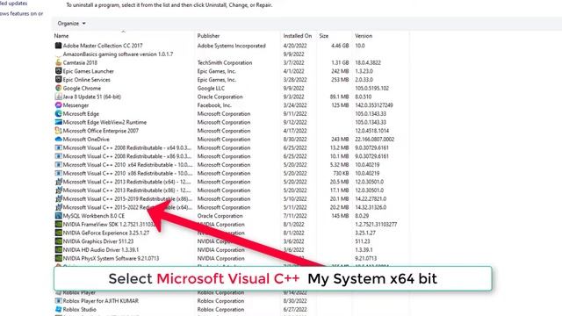Click the Google Chrome icon in list
This screenshot has width=562, height=316.
point(59,88)
